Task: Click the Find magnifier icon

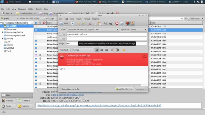Action: [106, 23]
